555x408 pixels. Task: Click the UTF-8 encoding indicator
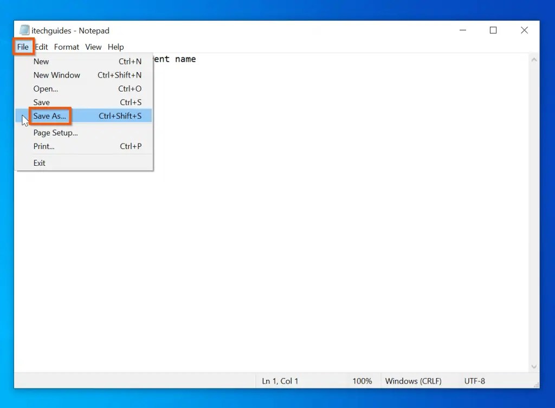pyautogui.click(x=474, y=381)
